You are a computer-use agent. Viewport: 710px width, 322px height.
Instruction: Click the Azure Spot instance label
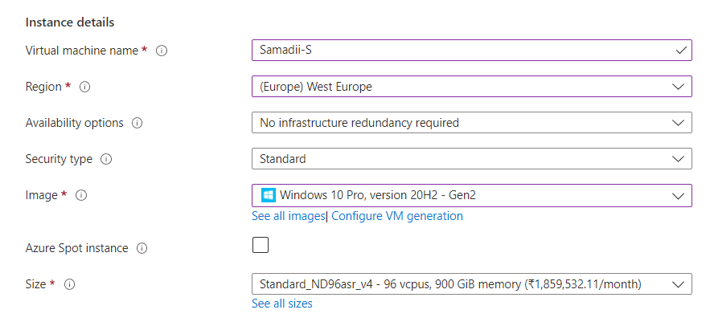[76, 248]
